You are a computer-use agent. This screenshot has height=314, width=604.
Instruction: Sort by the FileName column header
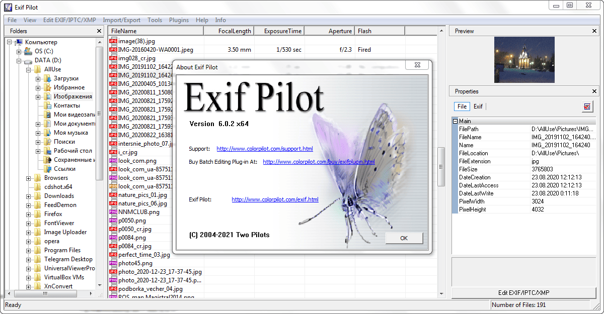tap(156, 31)
